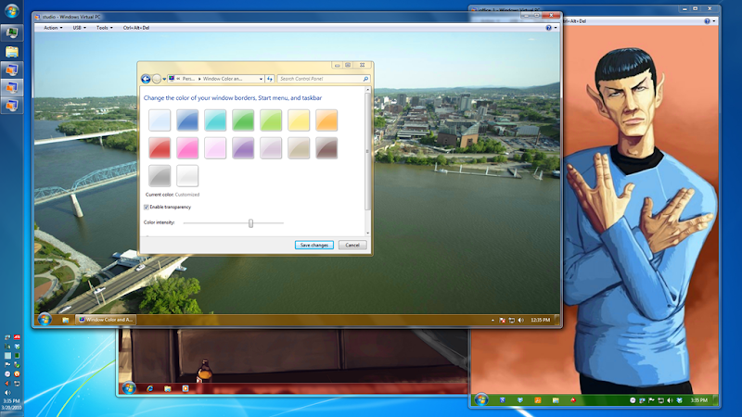This screenshot has width=742, height=417.
Task: Click the host volume speaker tray icon
Action: click(x=7, y=392)
